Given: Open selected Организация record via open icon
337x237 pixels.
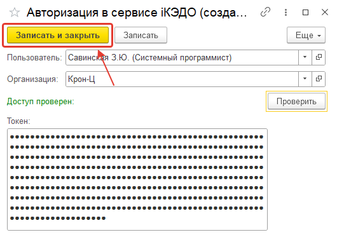Looking at the screenshot, I should (x=319, y=79).
